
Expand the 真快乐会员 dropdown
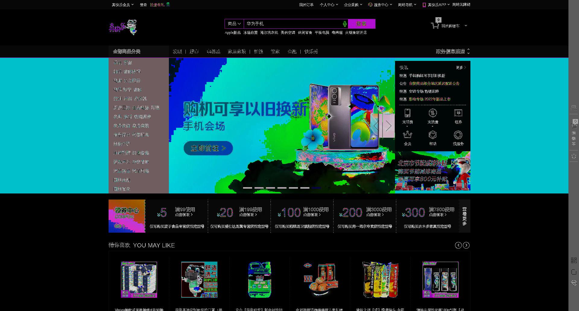tap(123, 5)
